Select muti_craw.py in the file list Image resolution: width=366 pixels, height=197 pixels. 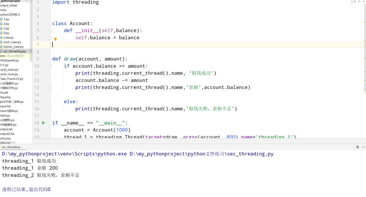click(x=12, y=42)
